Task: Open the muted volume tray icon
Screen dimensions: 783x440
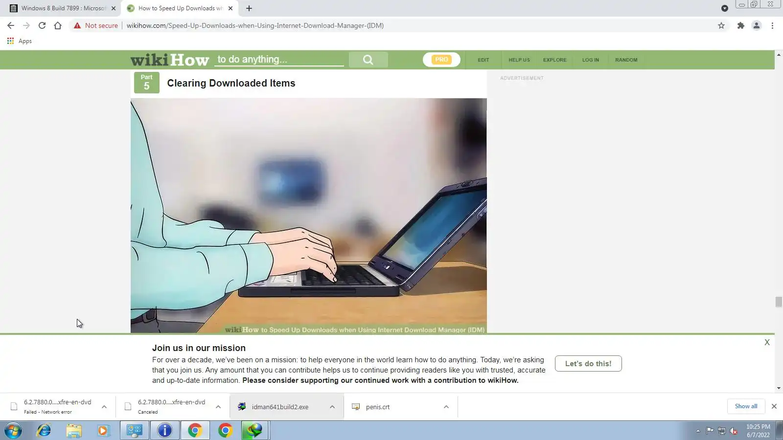Action: click(x=734, y=431)
